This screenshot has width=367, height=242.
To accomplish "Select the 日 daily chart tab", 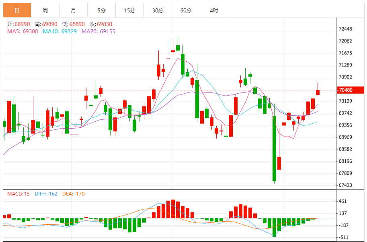I will (x=17, y=10).
